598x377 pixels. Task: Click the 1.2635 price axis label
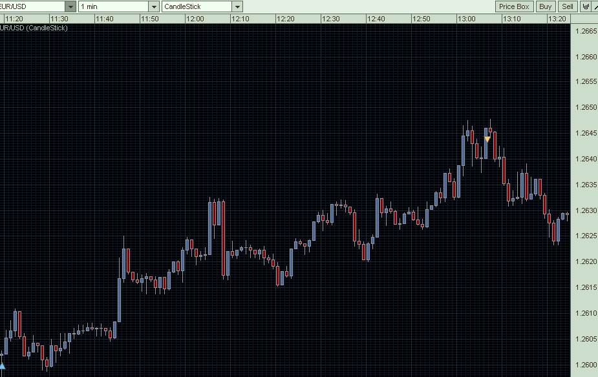point(586,185)
